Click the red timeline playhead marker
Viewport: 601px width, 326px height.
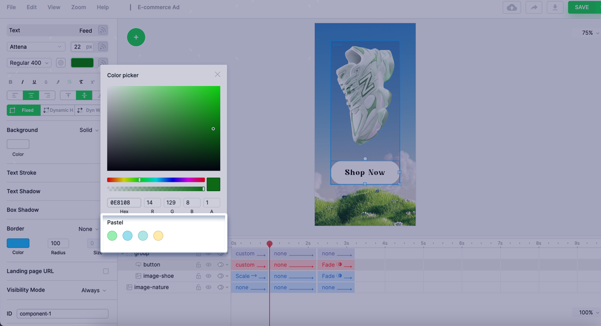coord(270,244)
